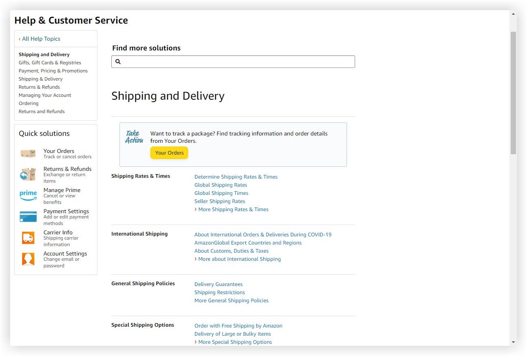
Task: Click the Carrier Info truck icon
Action: 28,238
